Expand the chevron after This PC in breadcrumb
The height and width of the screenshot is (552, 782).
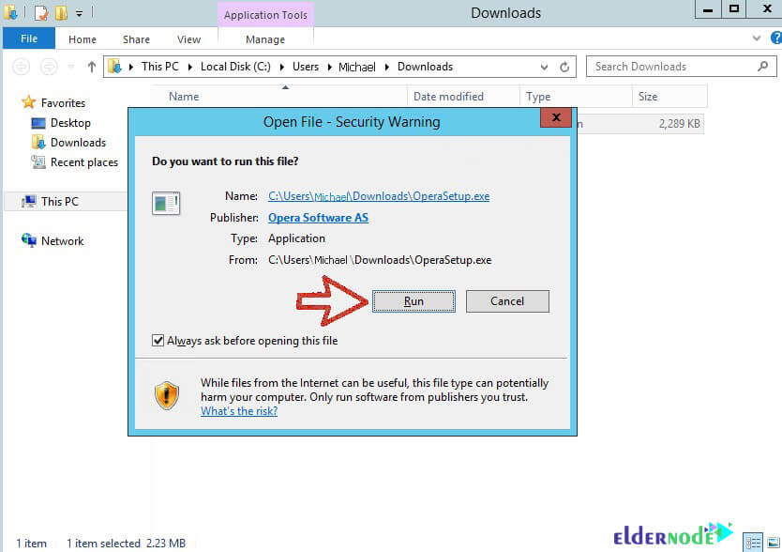(190, 67)
